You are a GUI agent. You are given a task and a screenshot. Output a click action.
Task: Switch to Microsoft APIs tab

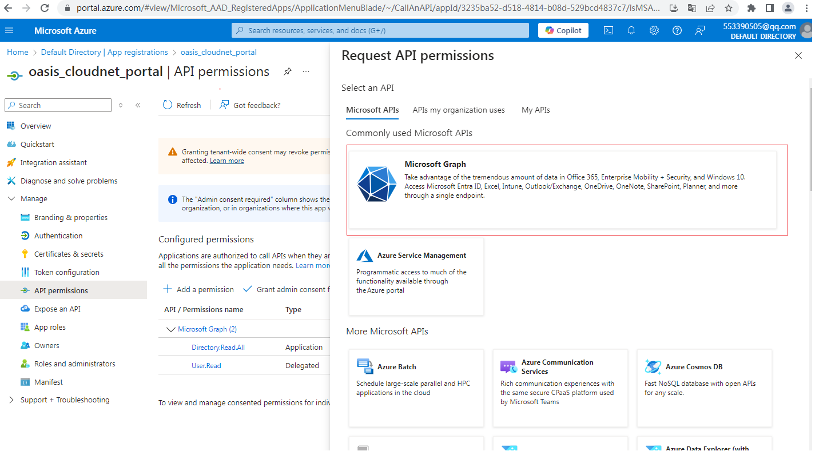(372, 110)
